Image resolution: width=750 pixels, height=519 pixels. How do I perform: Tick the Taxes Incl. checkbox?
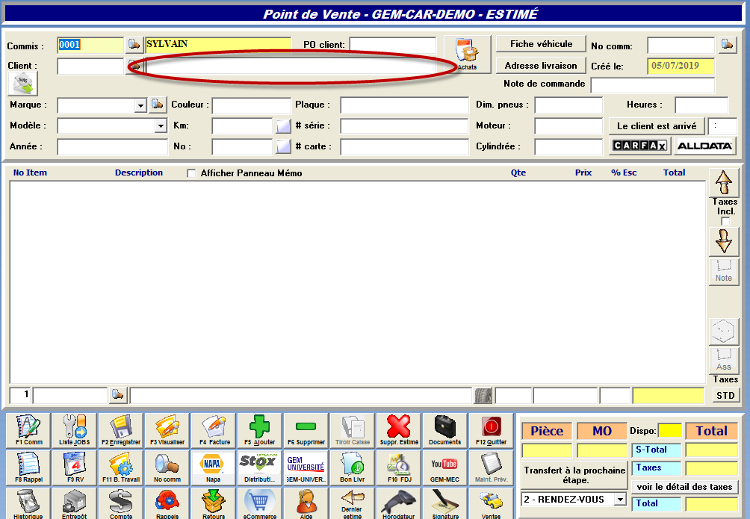[725, 221]
